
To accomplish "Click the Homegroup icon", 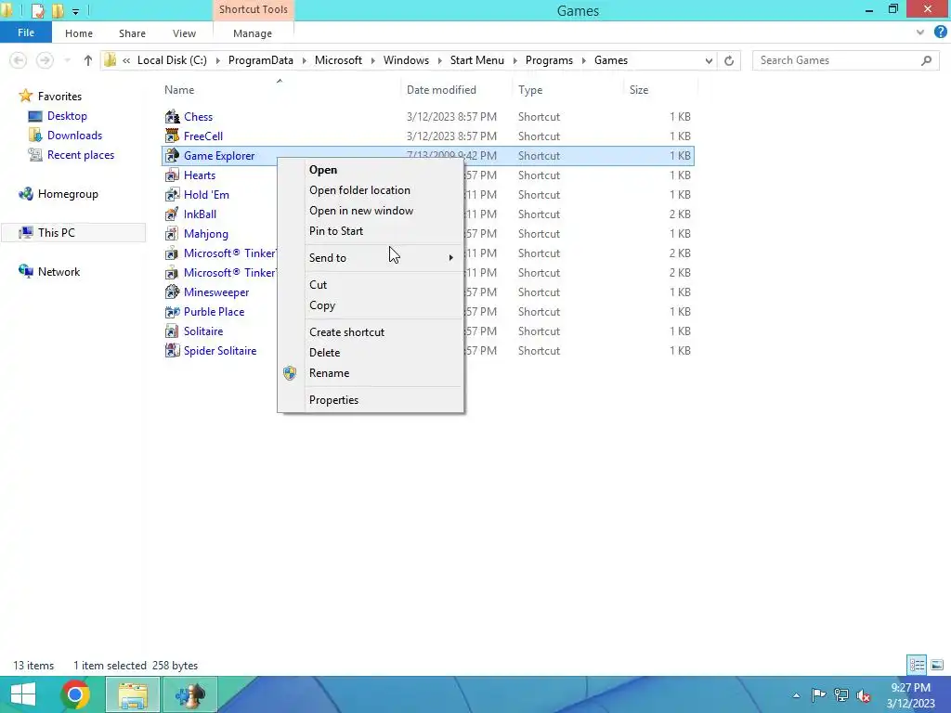I will [25, 194].
